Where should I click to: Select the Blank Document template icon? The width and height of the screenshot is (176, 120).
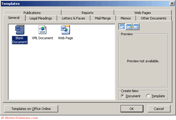tap(20, 30)
